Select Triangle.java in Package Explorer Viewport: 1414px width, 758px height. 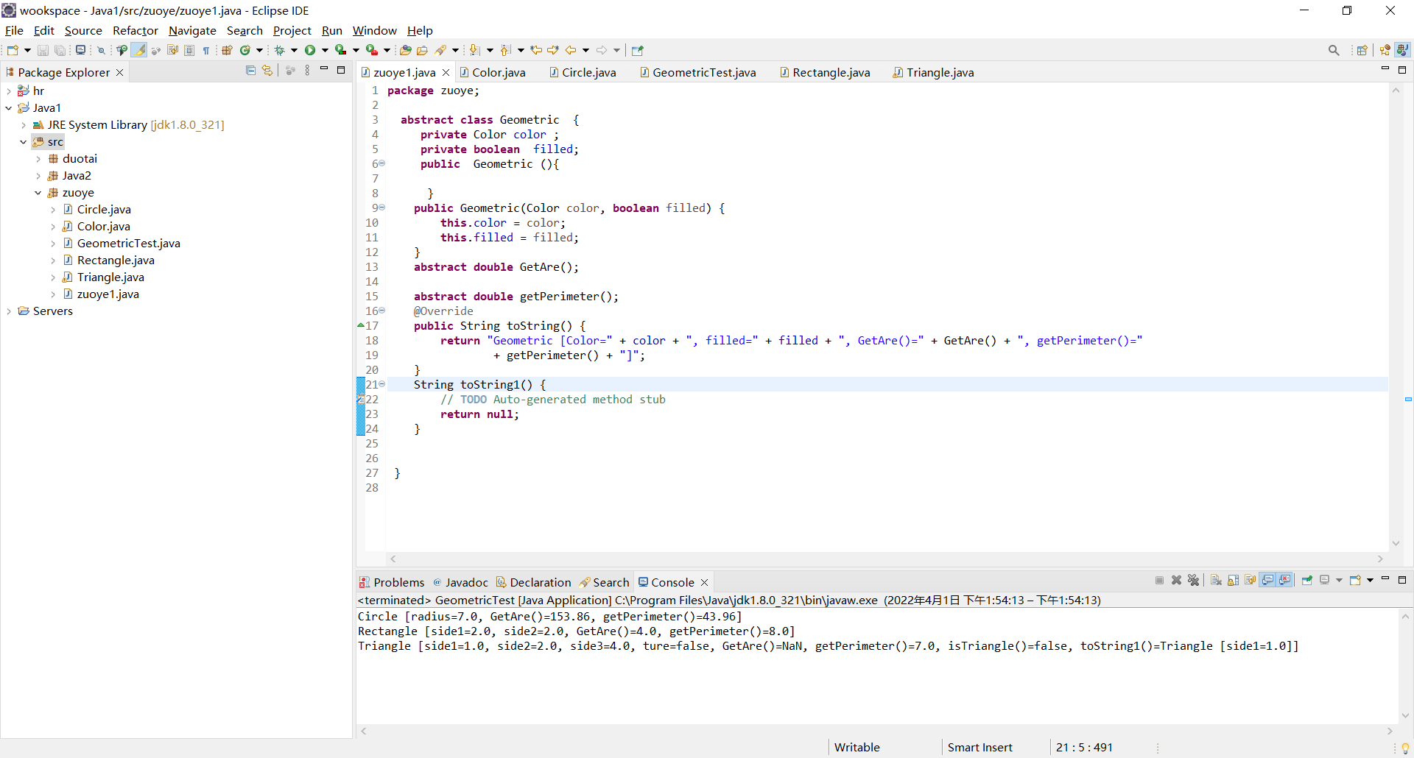click(110, 277)
